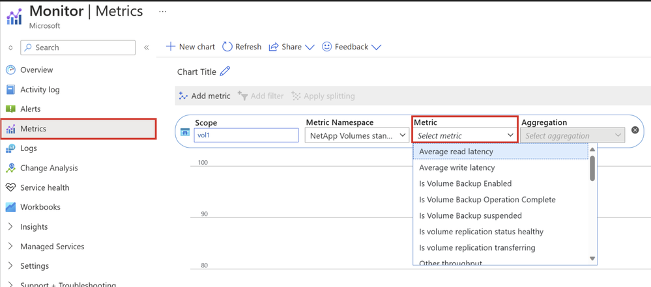Click the Scope field showing vol1
Image resolution: width=651 pixels, height=287 pixels.
point(246,135)
